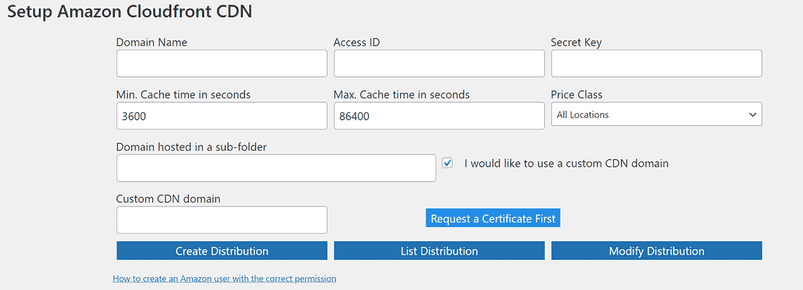Focus the Access ID text box
This screenshot has height=290, width=803.
click(439, 63)
